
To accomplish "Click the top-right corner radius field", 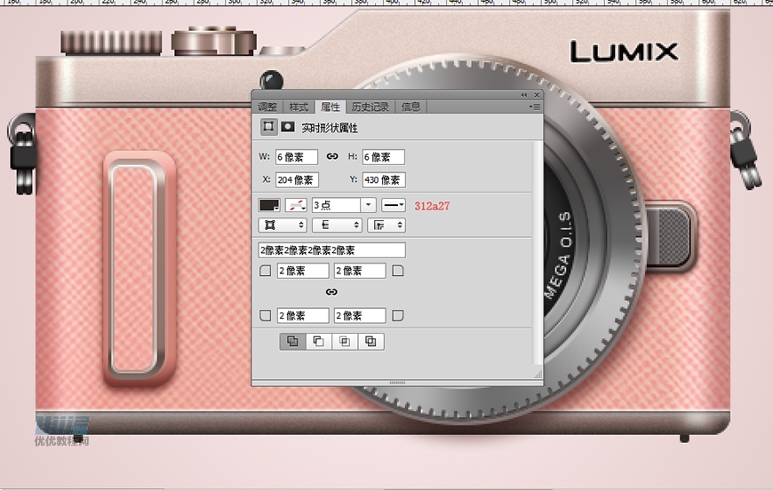I will click(x=360, y=271).
